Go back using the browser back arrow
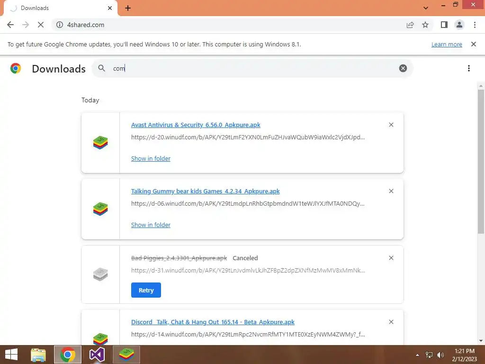 click(10, 25)
